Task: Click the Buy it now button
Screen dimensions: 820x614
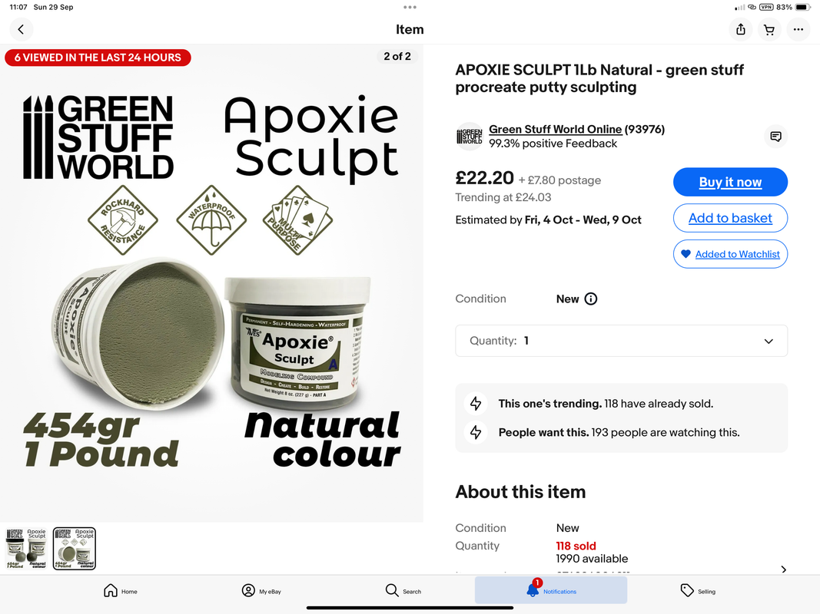Action: (730, 182)
